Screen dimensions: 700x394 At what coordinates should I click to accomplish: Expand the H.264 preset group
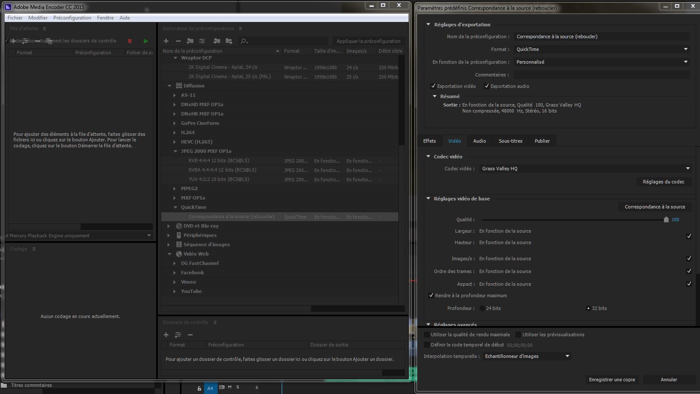click(174, 132)
